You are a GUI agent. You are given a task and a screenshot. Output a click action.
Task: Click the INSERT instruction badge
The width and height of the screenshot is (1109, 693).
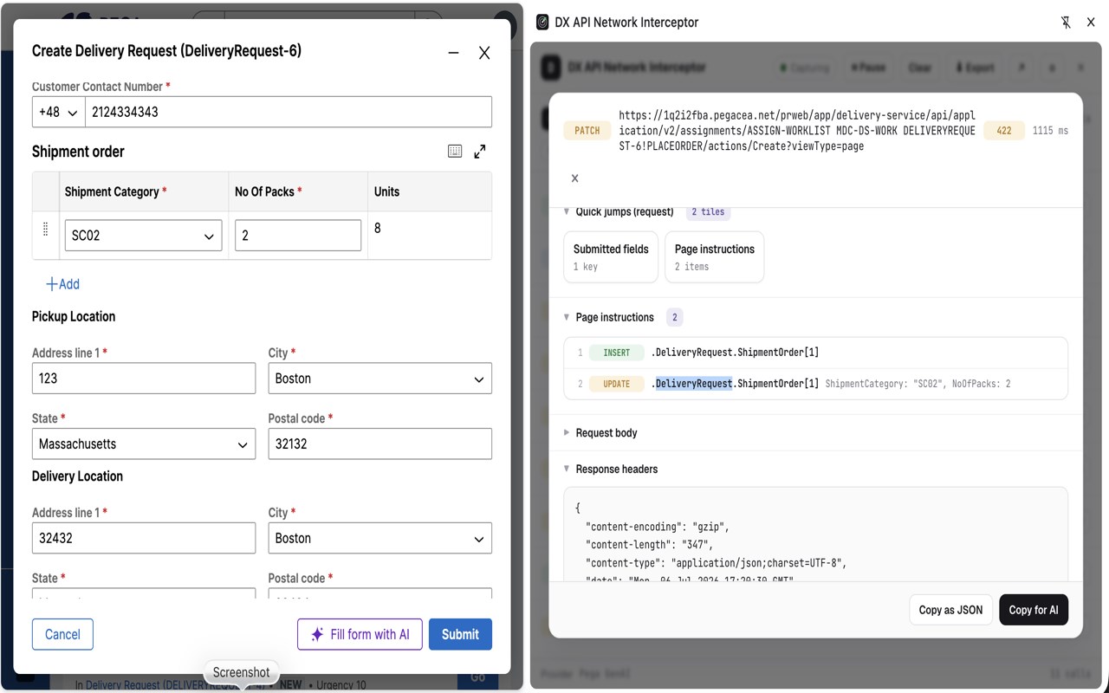(x=617, y=353)
